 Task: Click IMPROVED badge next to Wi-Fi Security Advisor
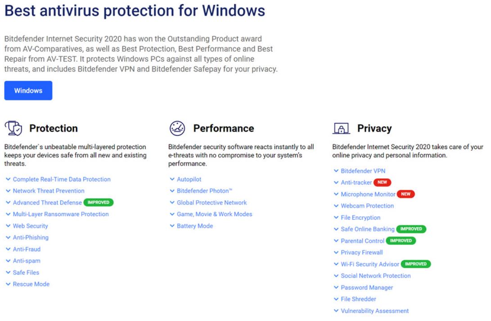pyautogui.click(x=416, y=264)
